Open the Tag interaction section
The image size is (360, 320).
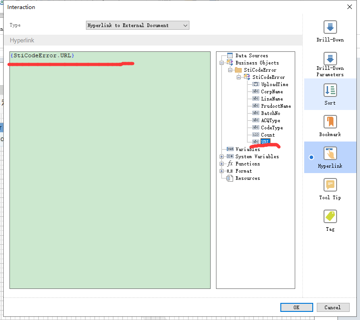330,220
